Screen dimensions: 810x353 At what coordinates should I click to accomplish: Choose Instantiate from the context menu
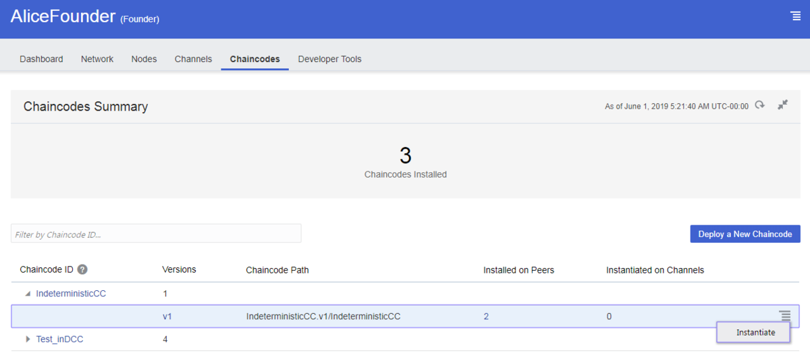pos(755,333)
